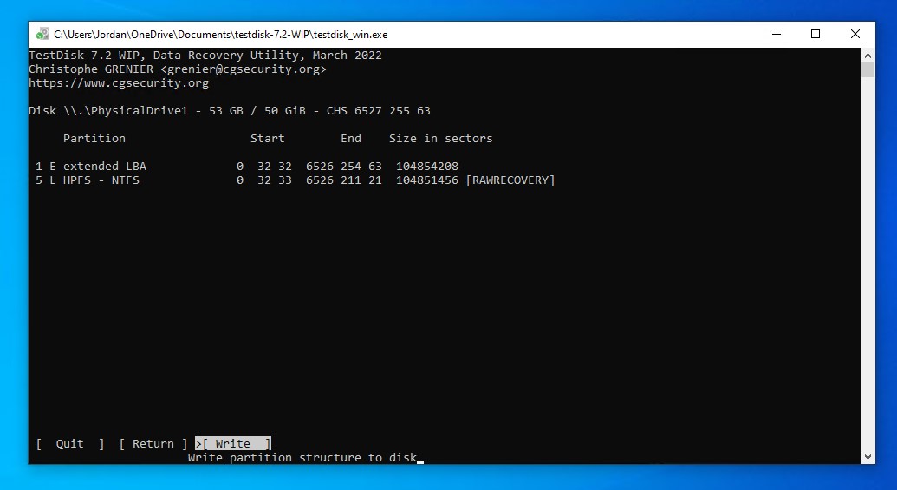Click the sector size value 104851456
This screenshot has width=897, height=490.
427,180
